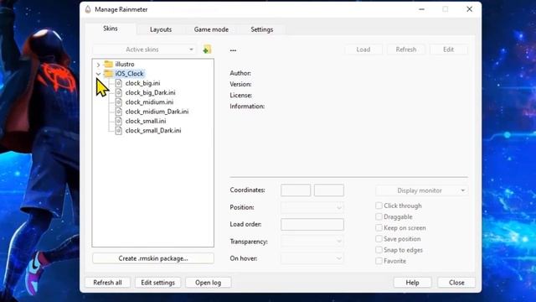Click the Load button
Image resolution: width=536 pixels, height=302 pixels.
coord(363,49)
